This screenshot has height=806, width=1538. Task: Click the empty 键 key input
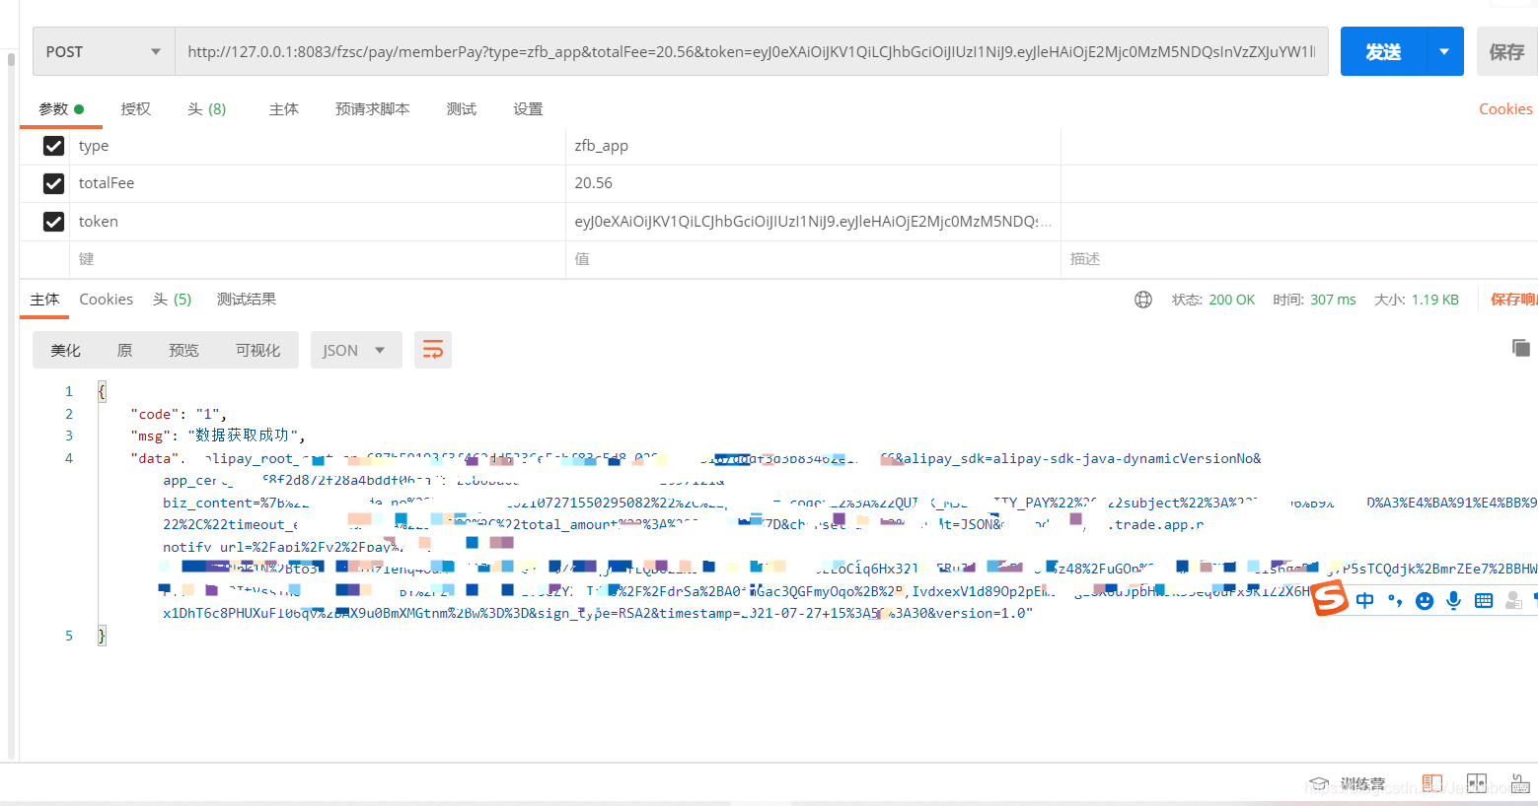point(318,259)
